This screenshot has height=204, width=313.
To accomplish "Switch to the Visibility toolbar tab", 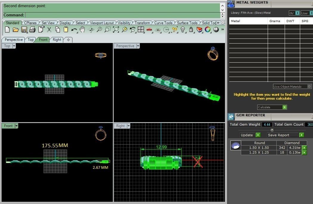I will click(124, 23).
